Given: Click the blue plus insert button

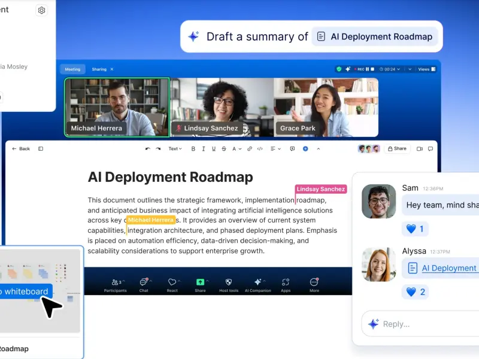Looking at the screenshot, I should tap(305, 148).
